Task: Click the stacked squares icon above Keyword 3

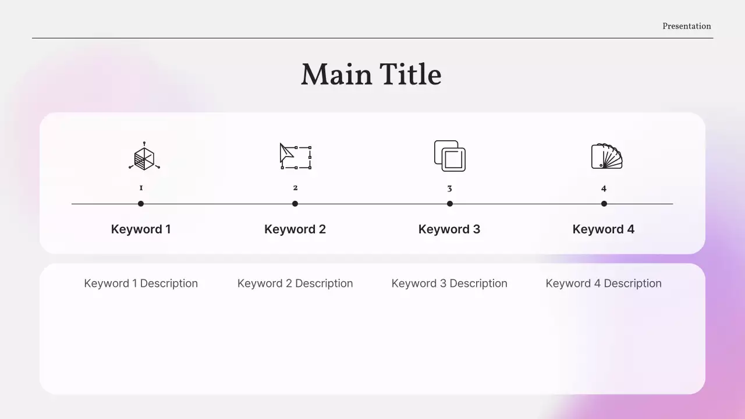Action: [449, 156]
